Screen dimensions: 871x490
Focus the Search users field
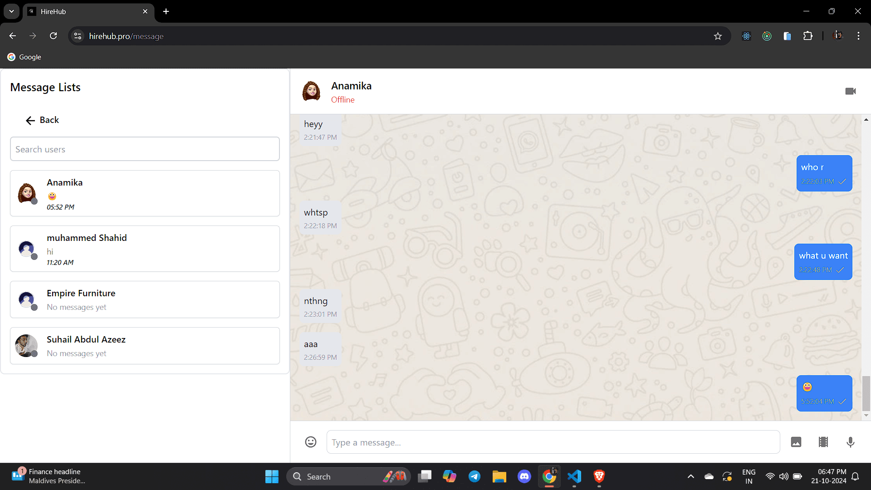(145, 149)
